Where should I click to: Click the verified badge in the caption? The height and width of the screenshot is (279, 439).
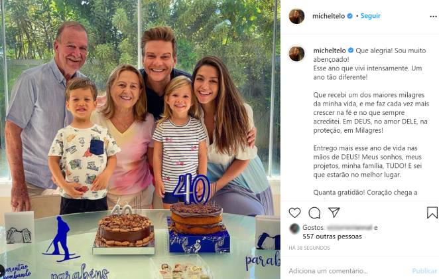(x=351, y=50)
